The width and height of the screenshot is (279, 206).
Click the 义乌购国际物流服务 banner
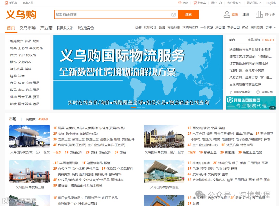(x=138, y=72)
